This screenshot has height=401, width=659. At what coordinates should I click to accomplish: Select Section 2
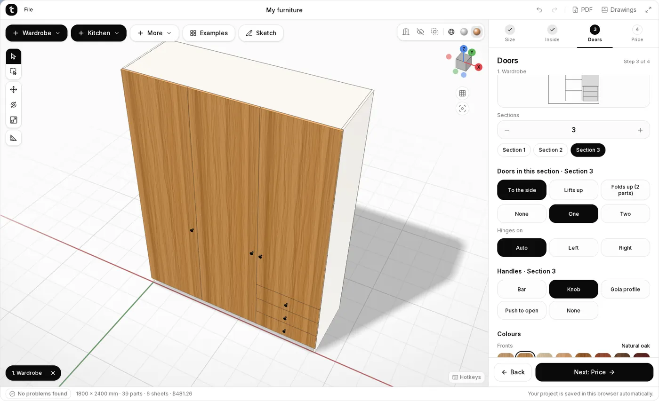tap(551, 150)
